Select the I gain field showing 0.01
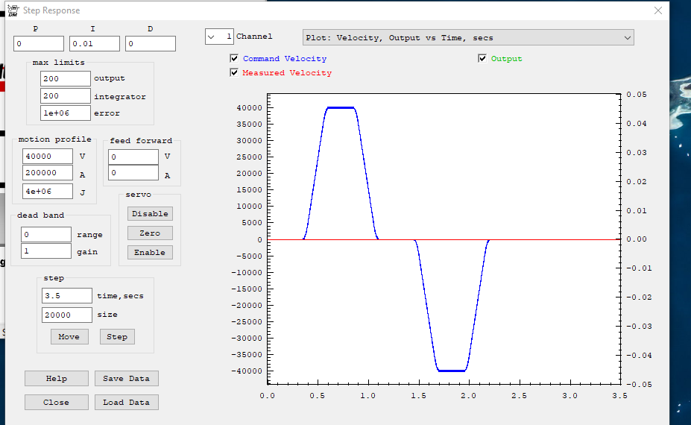691x425 pixels. pyautogui.click(x=94, y=44)
